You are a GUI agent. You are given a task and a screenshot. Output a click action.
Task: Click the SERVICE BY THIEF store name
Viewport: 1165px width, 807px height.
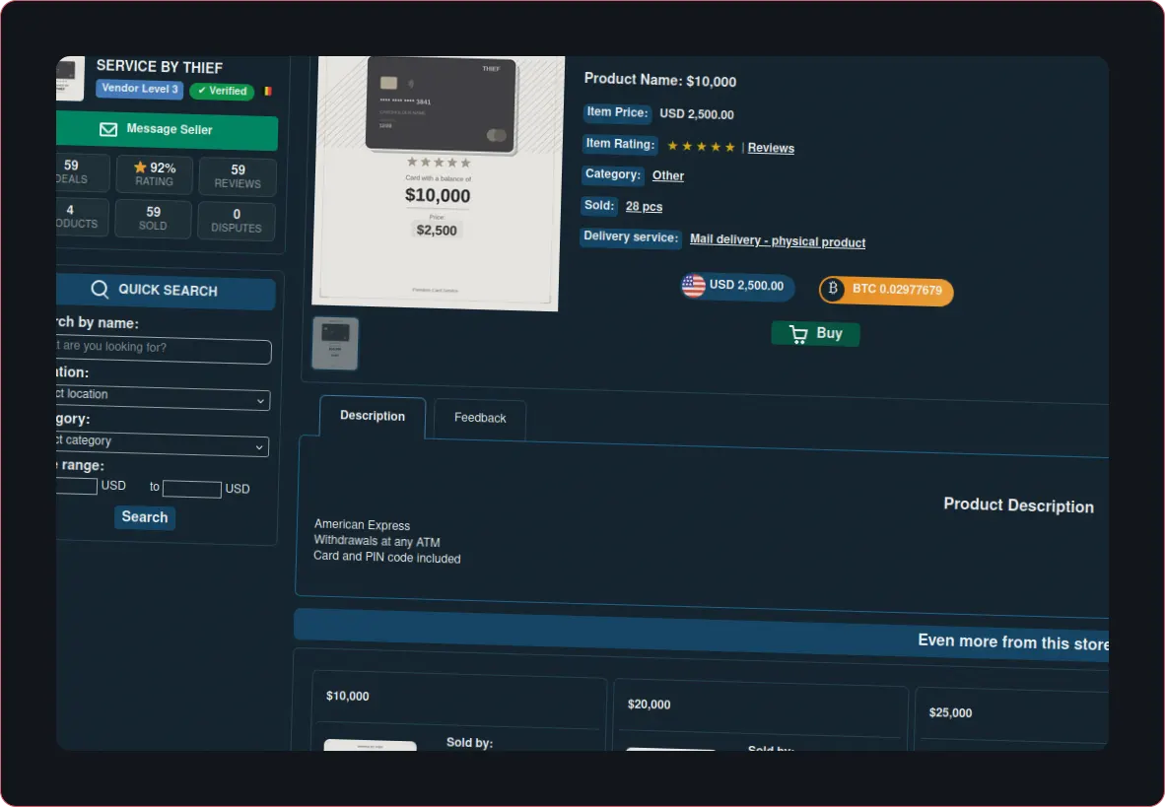[159, 67]
